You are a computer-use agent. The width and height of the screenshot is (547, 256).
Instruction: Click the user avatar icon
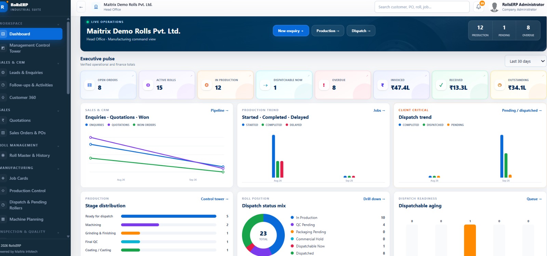tap(494, 7)
